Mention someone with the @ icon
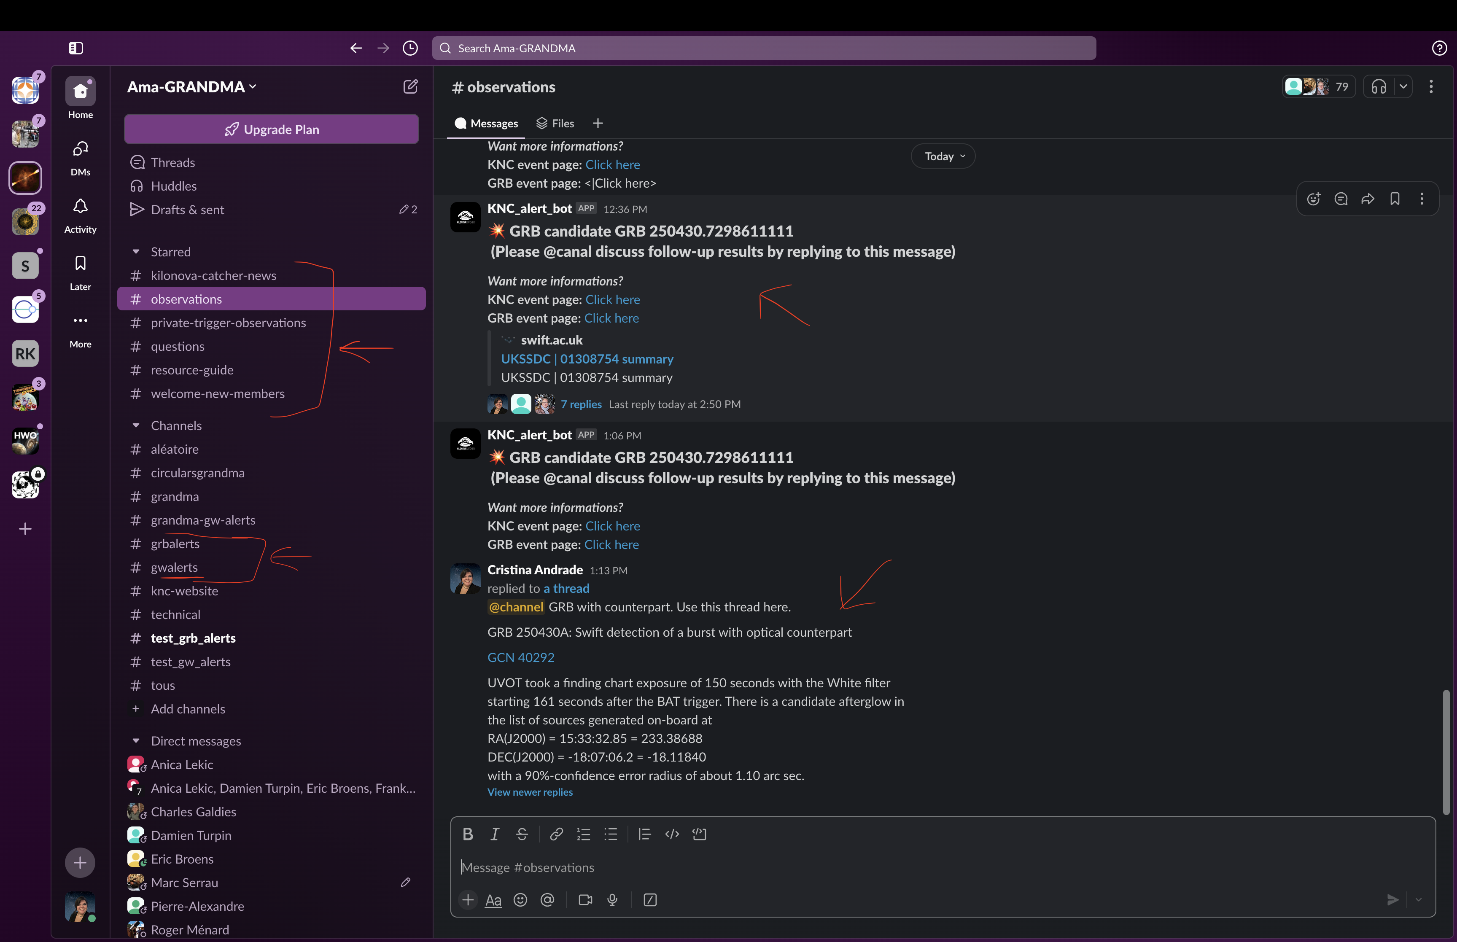The image size is (1457, 942). [547, 900]
